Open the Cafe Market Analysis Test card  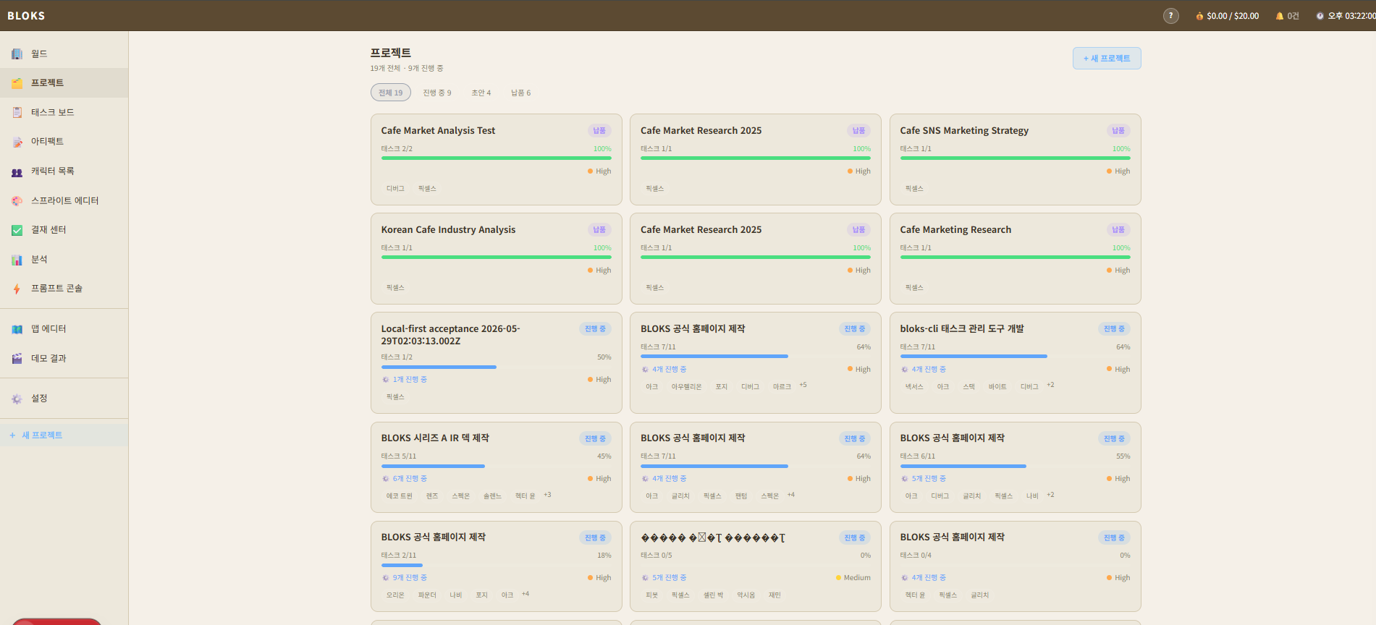497,159
